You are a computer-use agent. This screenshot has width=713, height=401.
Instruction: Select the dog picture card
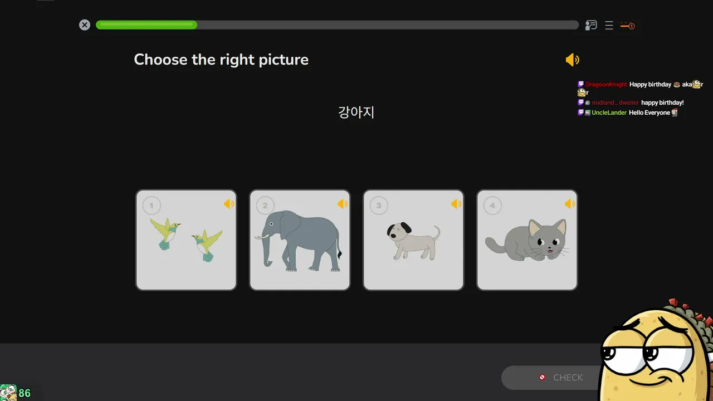pos(413,240)
